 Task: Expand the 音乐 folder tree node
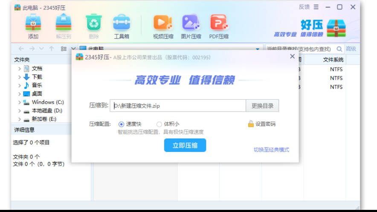tap(20, 86)
